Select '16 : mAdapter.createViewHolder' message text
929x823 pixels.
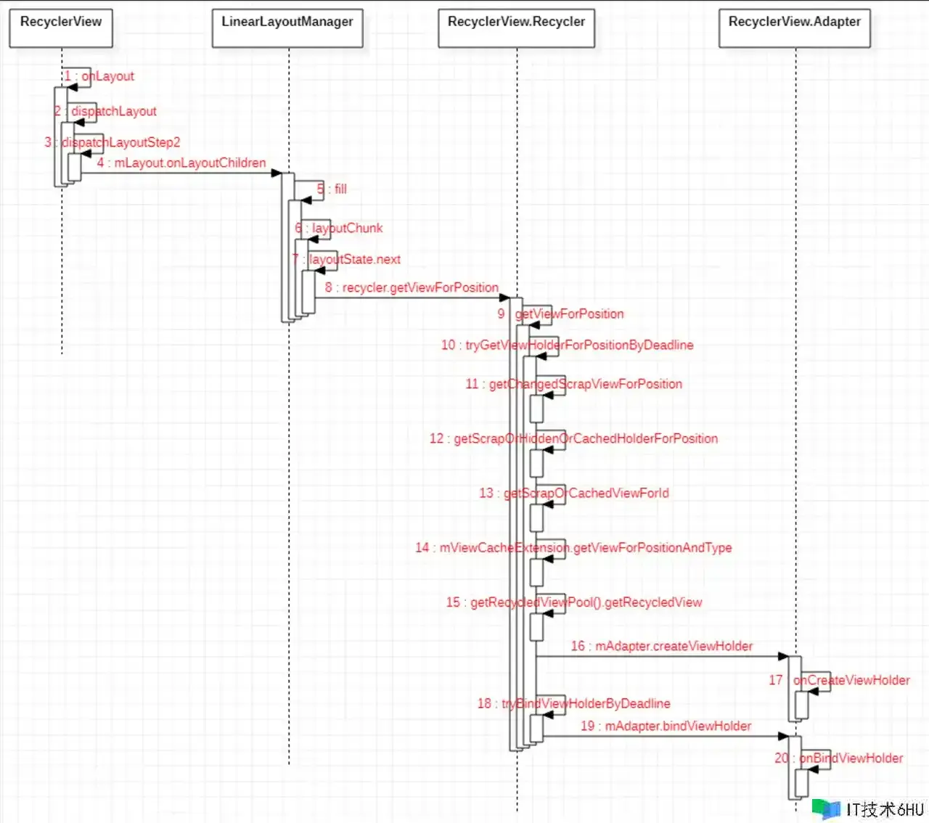pos(662,646)
